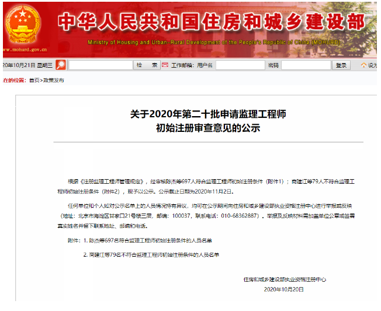The image size is (381, 311).
Task: Click the date text 10月21日 星期三
Action: (27, 65)
